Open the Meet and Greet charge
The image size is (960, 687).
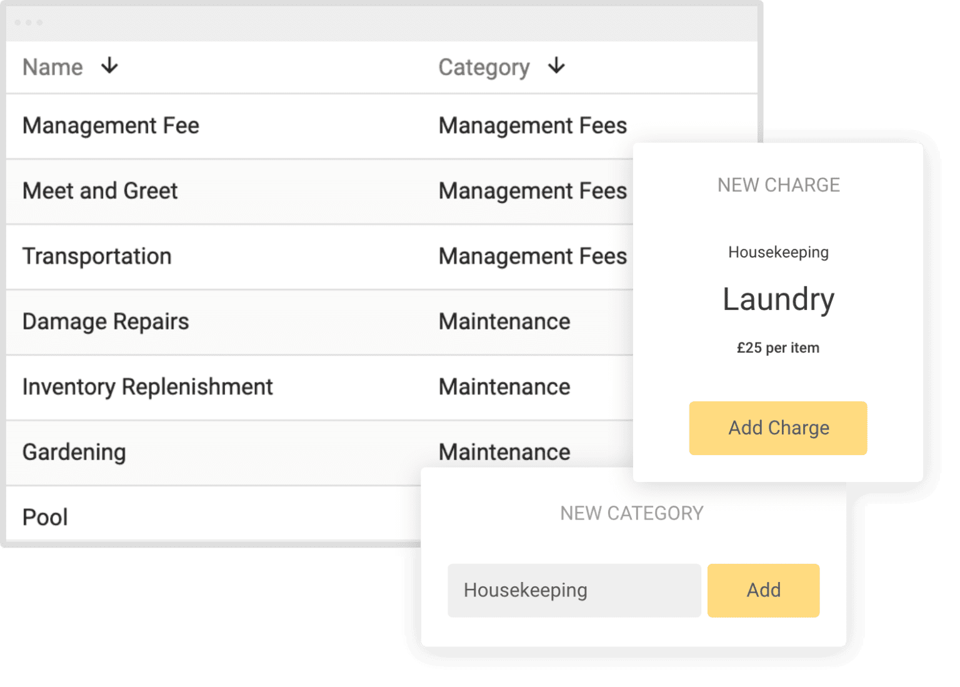(x=100, y=191)
